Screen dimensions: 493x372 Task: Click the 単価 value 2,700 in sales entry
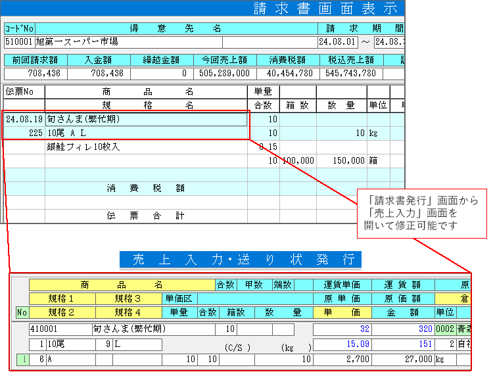click(x=342, y=360)
